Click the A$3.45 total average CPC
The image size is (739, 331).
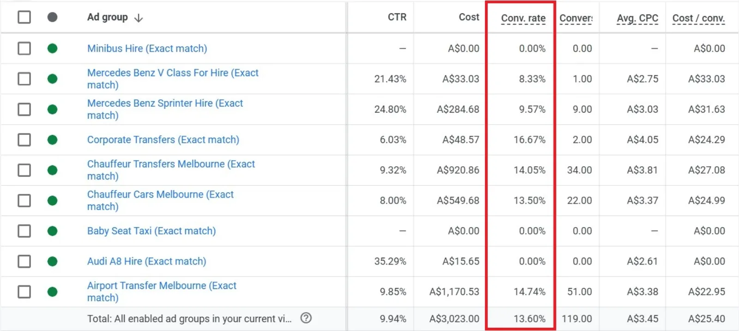click(642, 319)
